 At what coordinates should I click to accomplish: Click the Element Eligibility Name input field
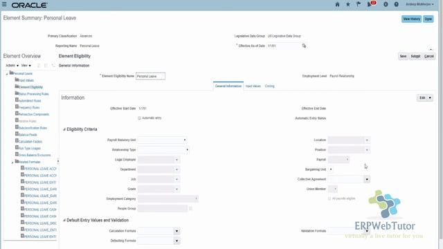pos(151,76)
